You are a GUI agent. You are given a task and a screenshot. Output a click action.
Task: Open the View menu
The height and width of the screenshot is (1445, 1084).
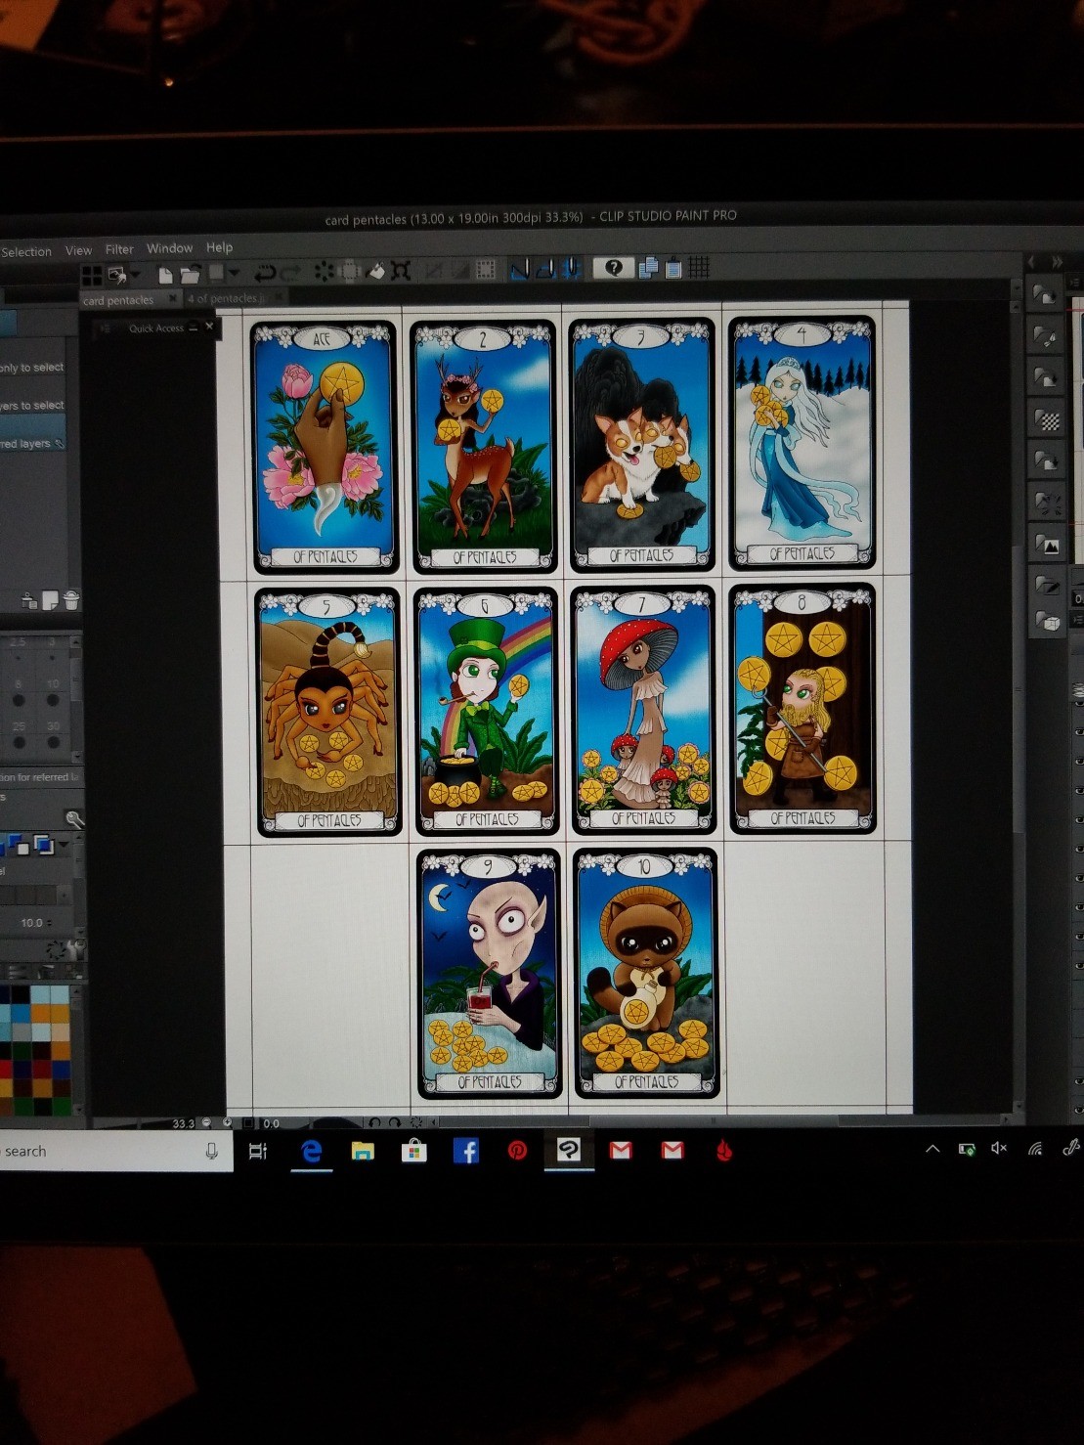click(x=78, y=250)
